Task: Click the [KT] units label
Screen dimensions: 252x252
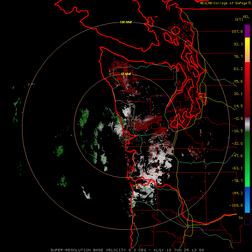Action: pyautogui.click(x=239, y=19)
